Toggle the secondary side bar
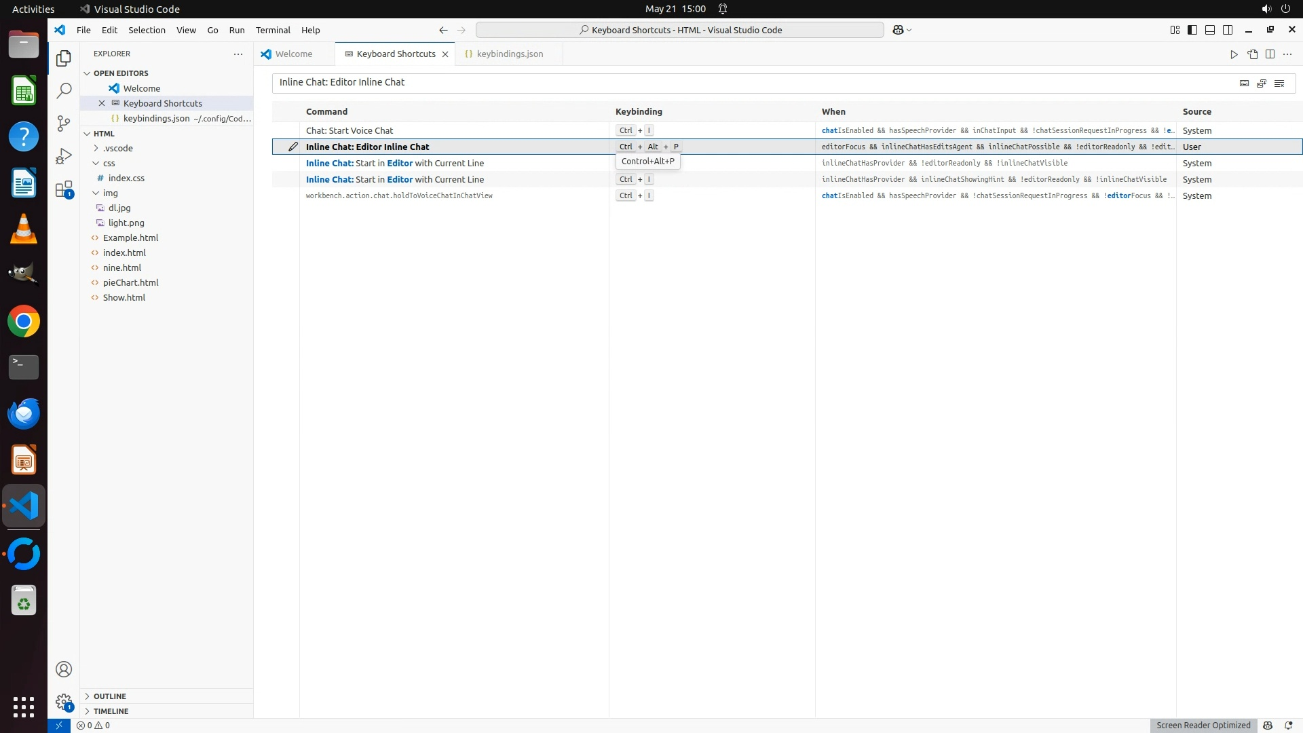1303x733 pixels. (1228, 30)
